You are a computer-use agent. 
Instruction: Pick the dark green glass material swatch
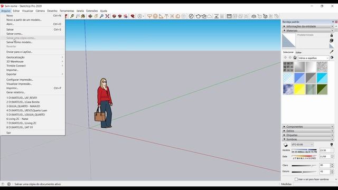322,89
